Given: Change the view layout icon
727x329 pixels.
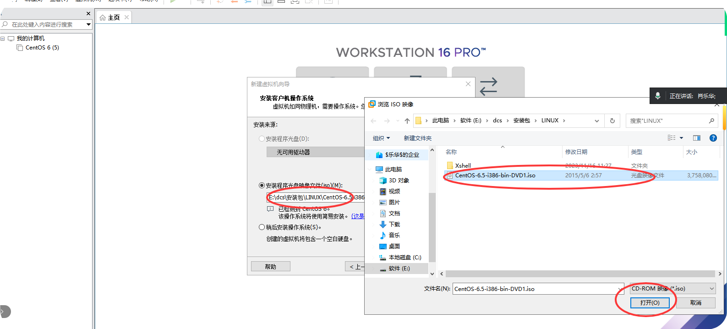Looking at the screenshot, I should (x=672, y=138).
